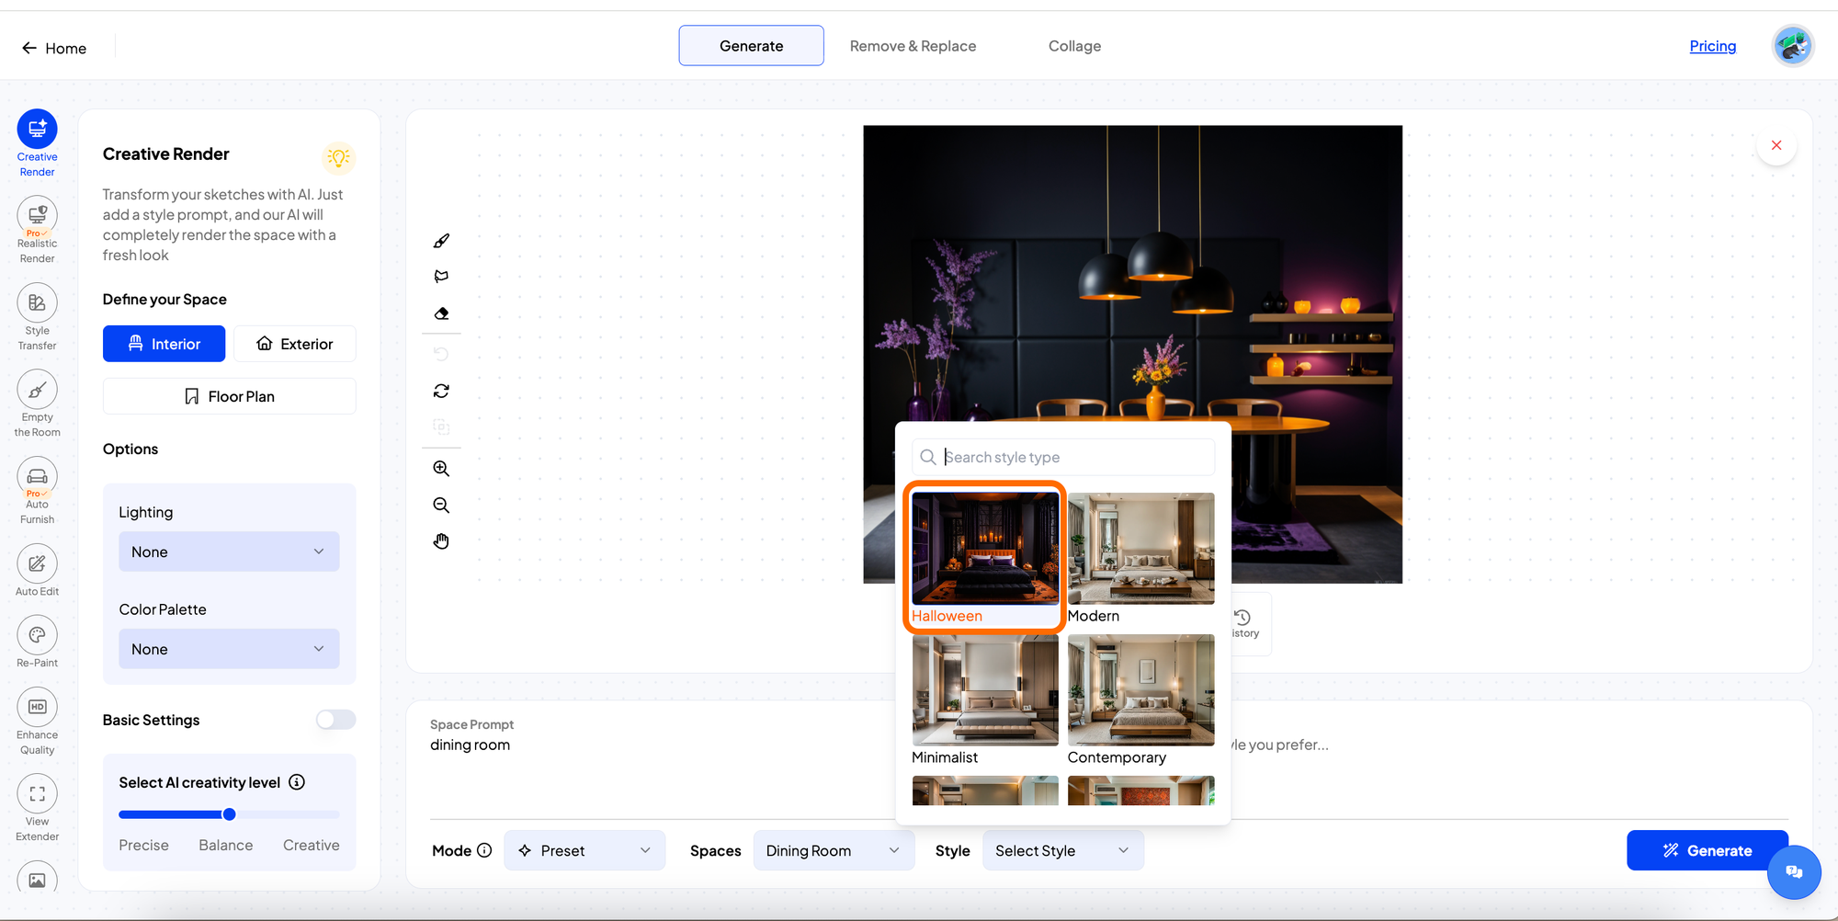
Task: Click the blue Generate button
Action: [1707, 850]
